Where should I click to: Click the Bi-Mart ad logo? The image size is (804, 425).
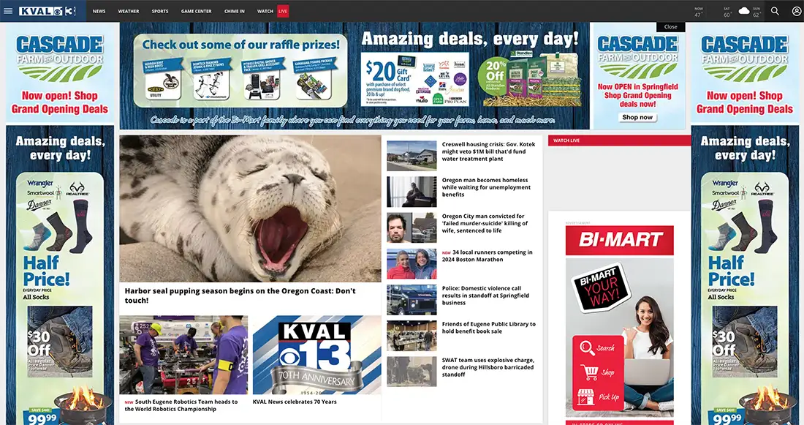[x=619, y=240]
